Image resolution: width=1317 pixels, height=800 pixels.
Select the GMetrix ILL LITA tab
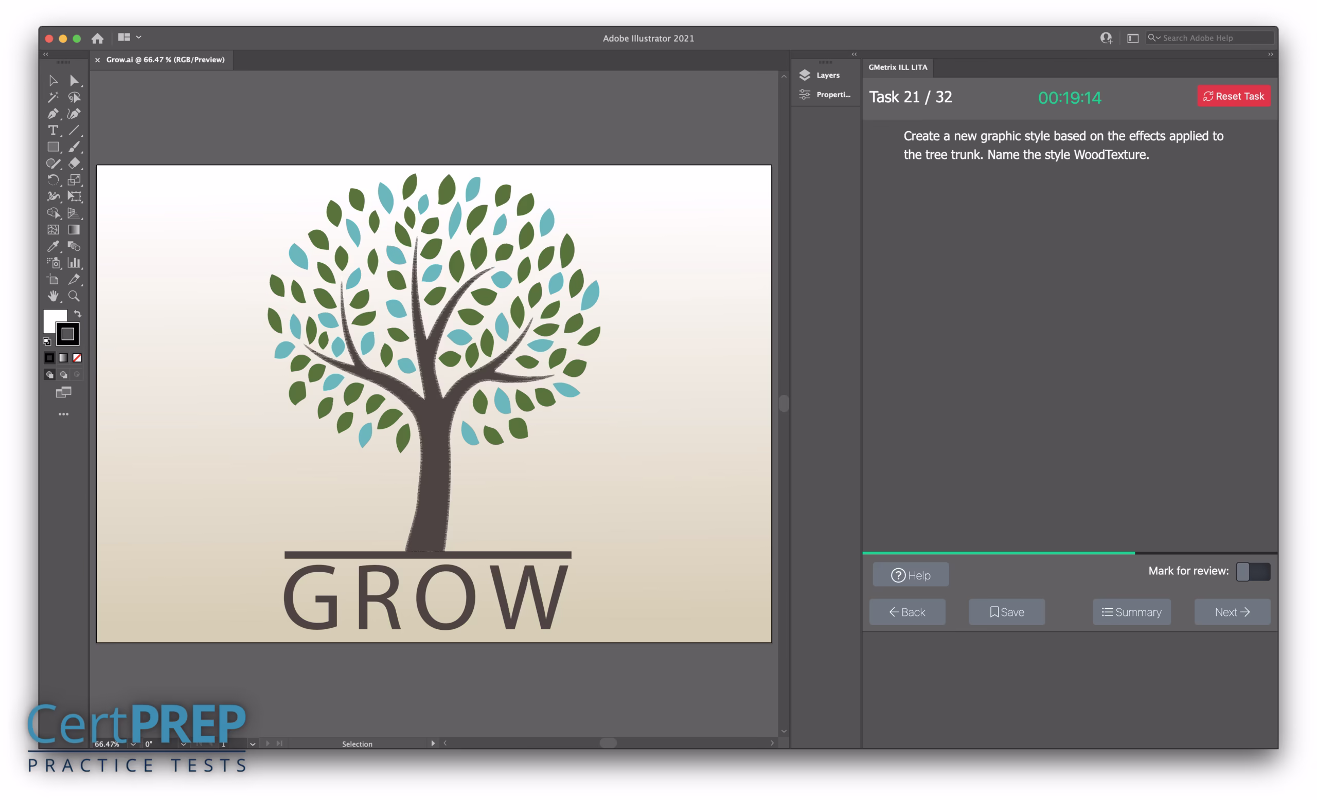pyautogui.click(x=897, y=67)
